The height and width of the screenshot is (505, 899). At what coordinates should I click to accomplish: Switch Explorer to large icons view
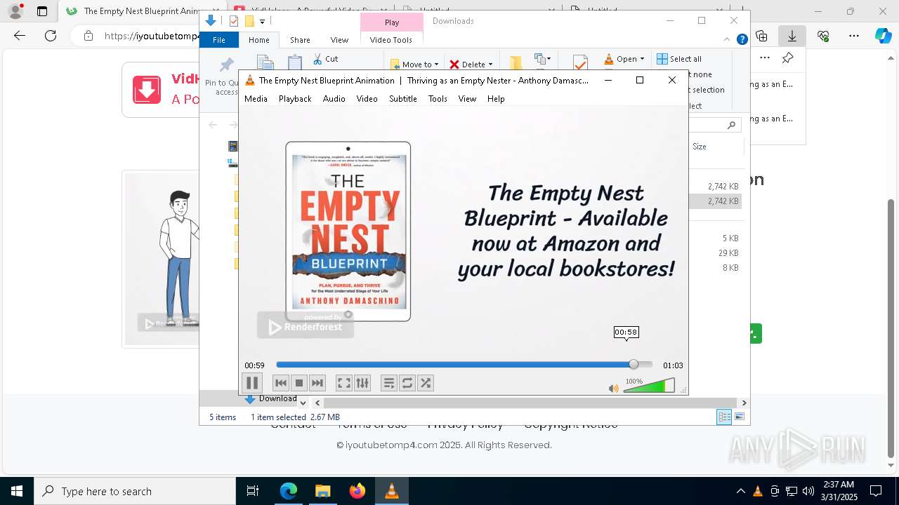740,417
